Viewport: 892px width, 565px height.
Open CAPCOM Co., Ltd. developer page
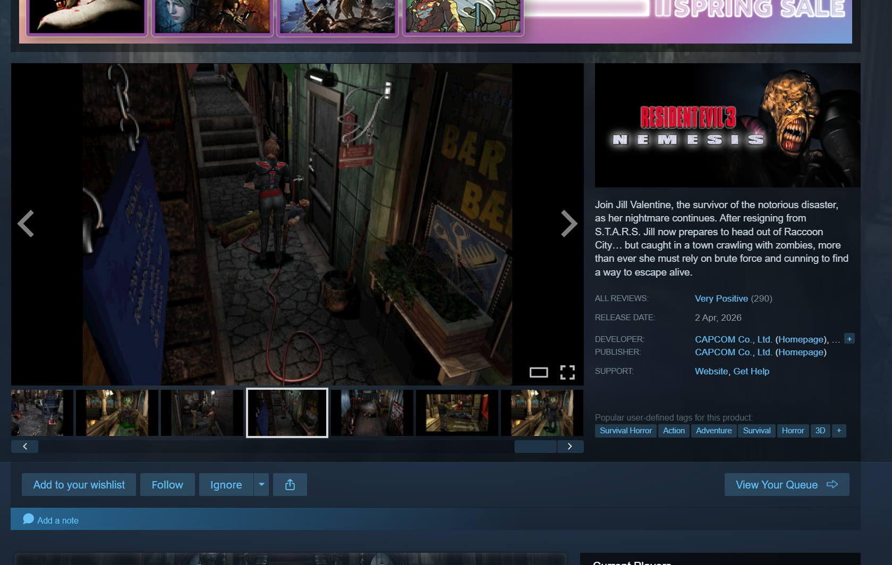coord(733,339)
